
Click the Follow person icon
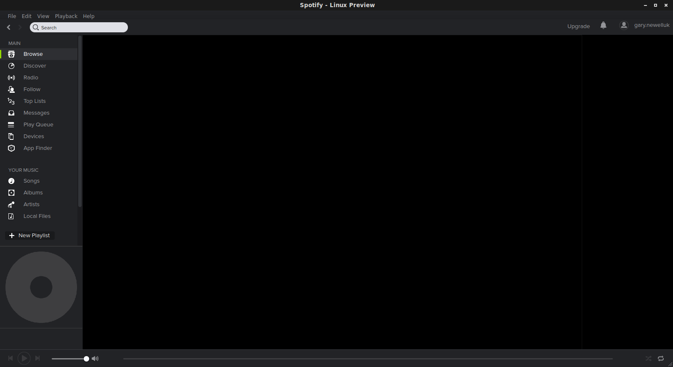11,89
